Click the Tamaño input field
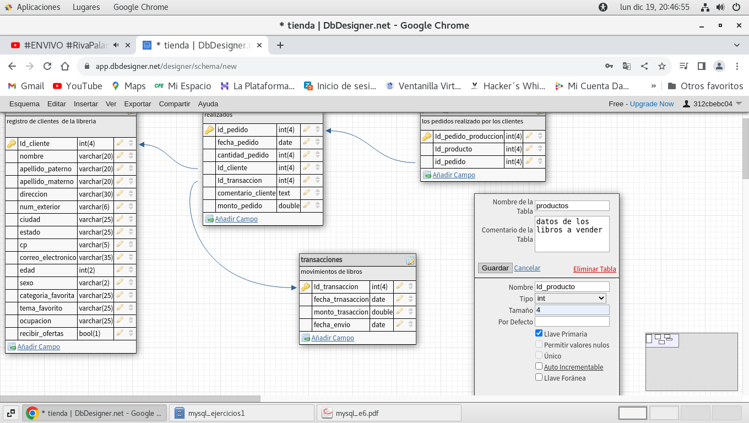 point(572,310)
